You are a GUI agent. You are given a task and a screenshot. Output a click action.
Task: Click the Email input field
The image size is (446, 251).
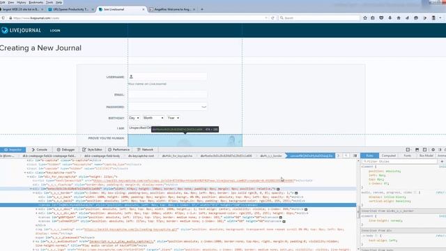167,95
